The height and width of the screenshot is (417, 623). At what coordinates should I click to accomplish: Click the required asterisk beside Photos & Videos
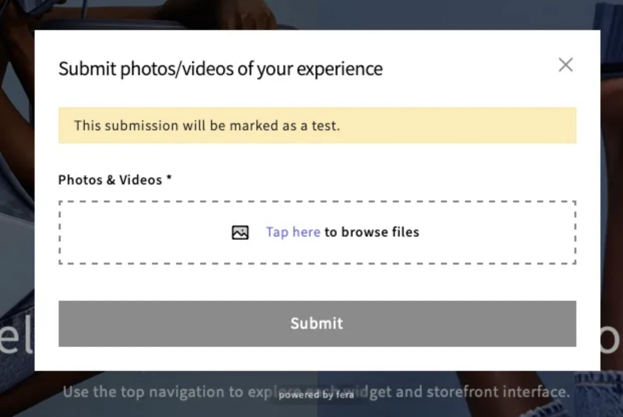170,178
